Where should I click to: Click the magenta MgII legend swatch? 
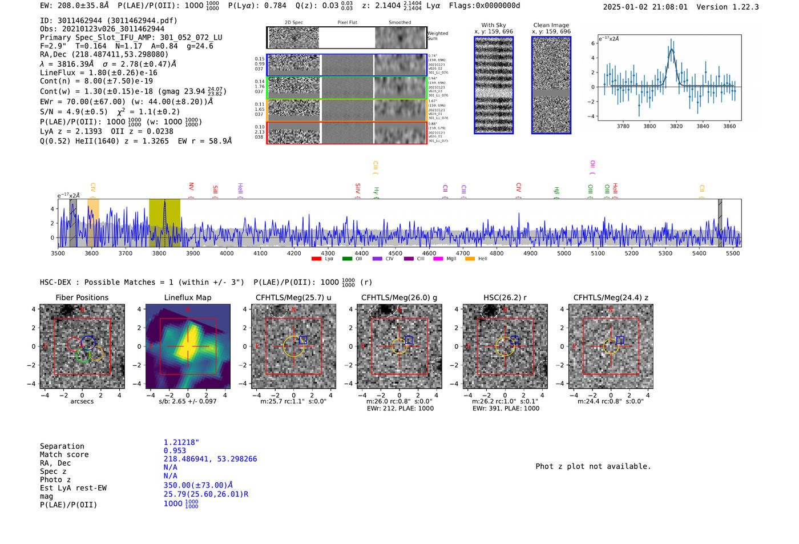pyautogui.click(x=438, y=259)
